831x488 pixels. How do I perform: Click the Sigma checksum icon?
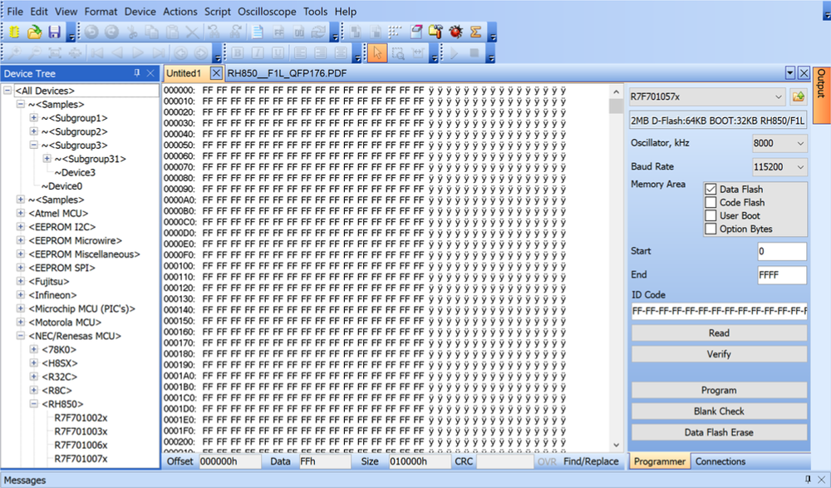click(476, 32)
